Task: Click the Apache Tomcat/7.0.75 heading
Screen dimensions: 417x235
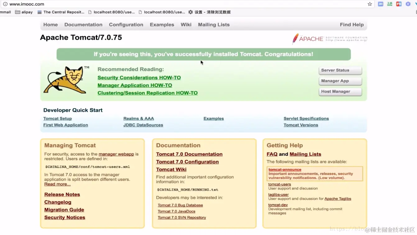Action: 81,38
